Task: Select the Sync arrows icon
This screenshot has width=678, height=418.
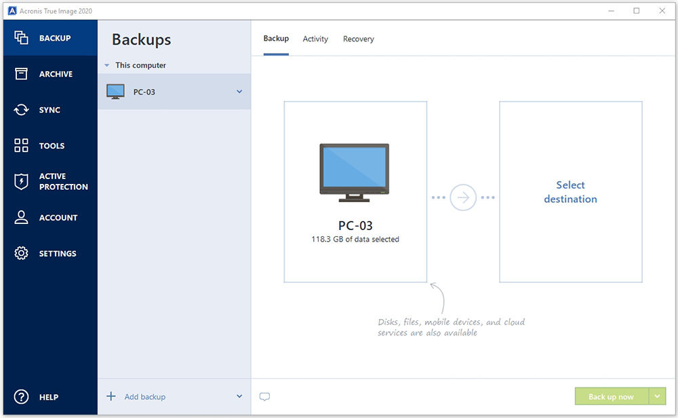Action: 21,109
